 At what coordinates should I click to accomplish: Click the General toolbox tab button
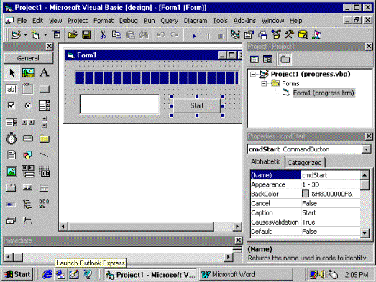(28, 58)
